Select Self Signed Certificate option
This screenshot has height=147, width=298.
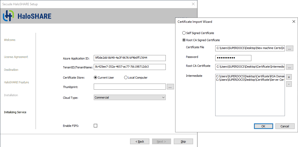184,33
